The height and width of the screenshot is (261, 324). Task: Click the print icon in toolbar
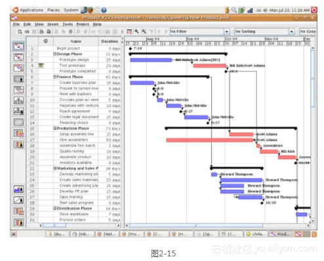[x=41, y=31]
